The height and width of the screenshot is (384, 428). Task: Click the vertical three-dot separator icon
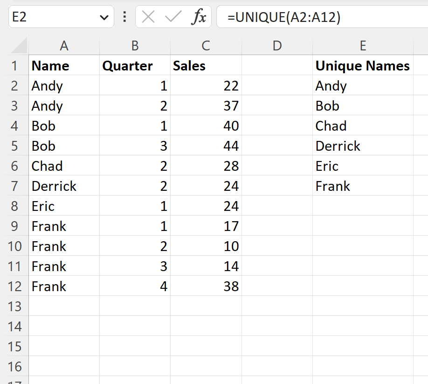click(124, 17)
